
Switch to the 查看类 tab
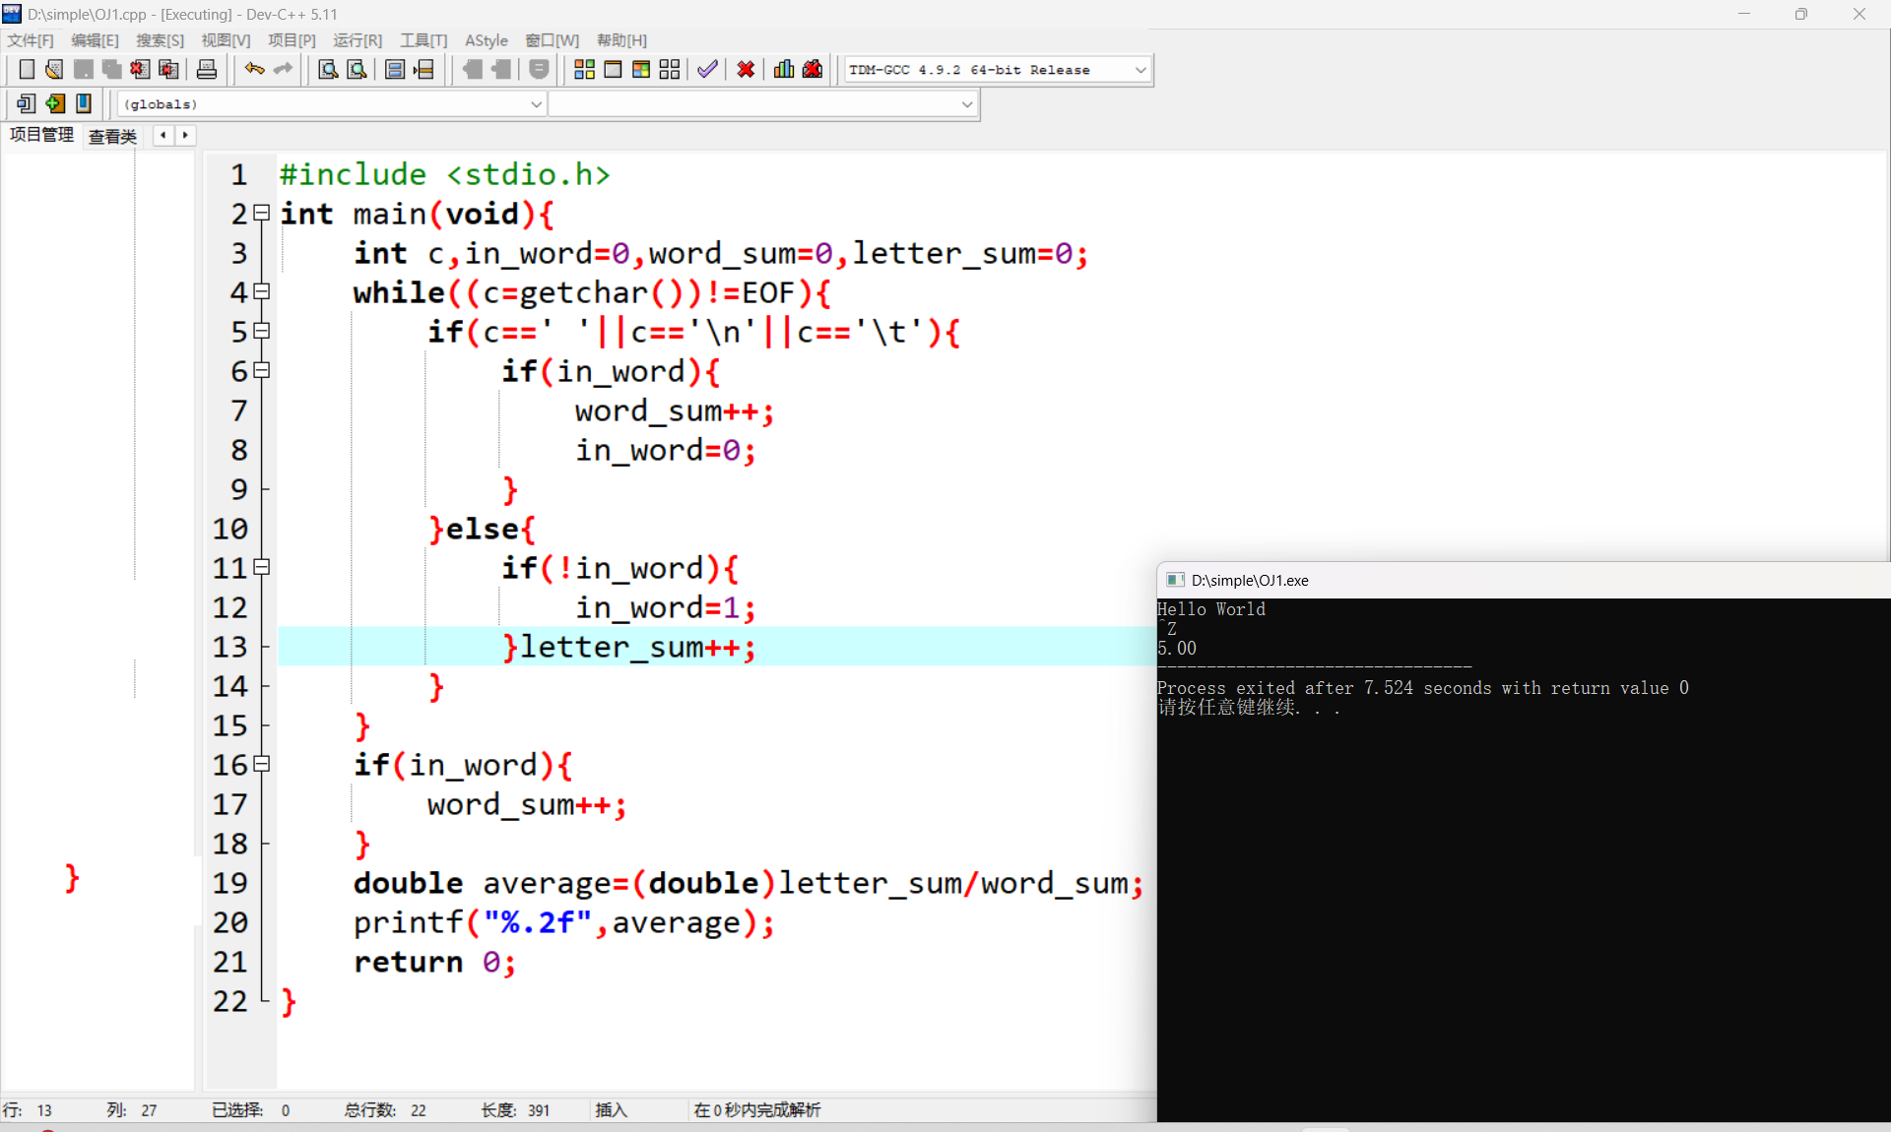pyautogui.click(x=112, y=136)
